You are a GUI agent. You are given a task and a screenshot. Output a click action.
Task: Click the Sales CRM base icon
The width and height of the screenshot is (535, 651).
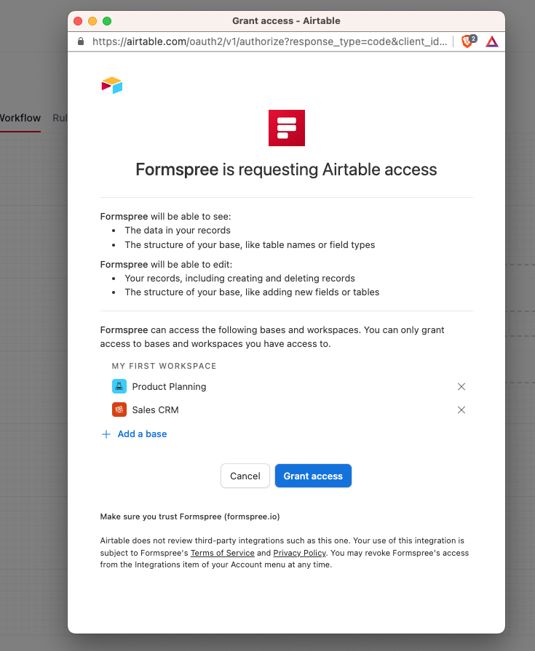[x=119, y=410]
